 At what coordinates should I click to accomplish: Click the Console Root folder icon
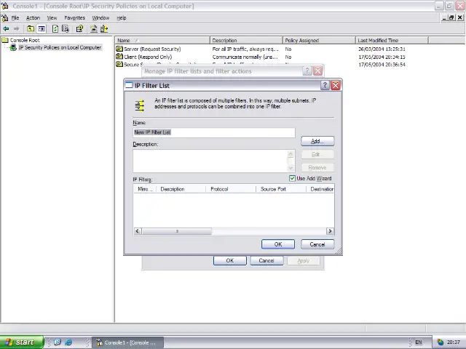[x=5, y=40]
